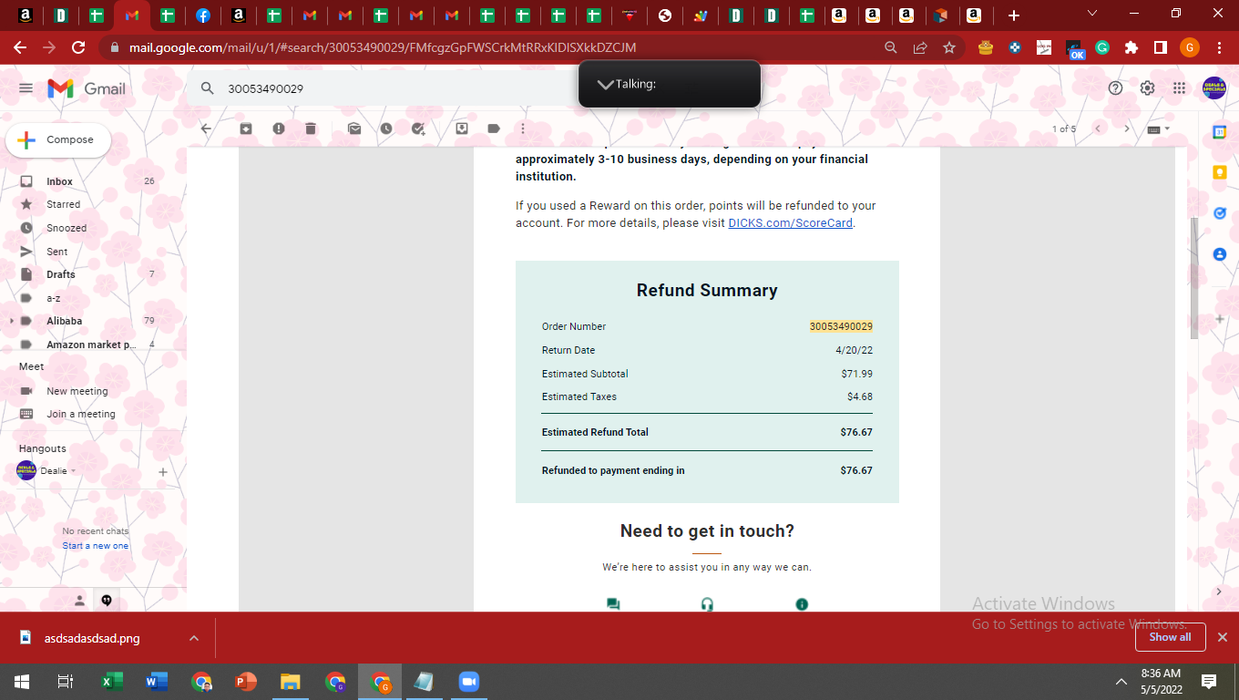Screen dimensions: 1239x700
Task: Open the DICKS.com/ScoreCard link
Action: 791,223
